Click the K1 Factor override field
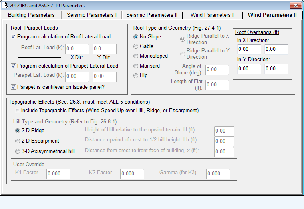Screen dimensions: 304x209 [58, 174]
